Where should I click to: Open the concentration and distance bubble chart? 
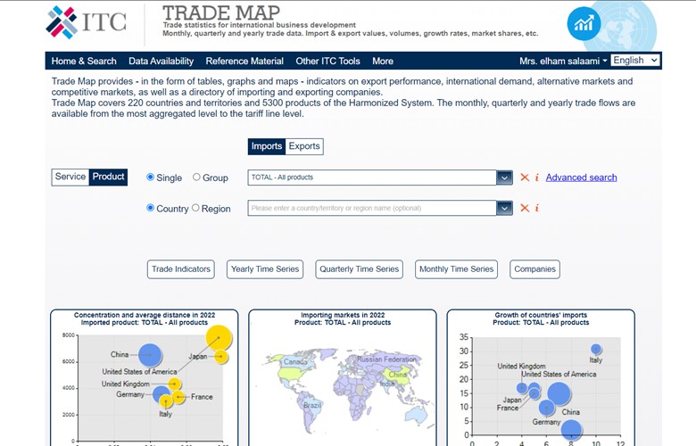click(145, 377)
